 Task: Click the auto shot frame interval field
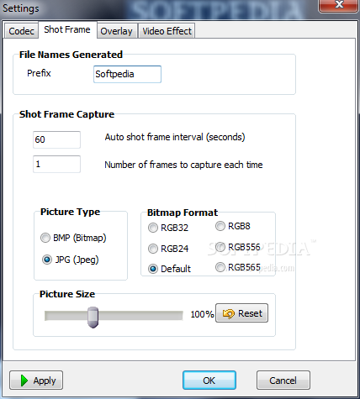(56, 139)
